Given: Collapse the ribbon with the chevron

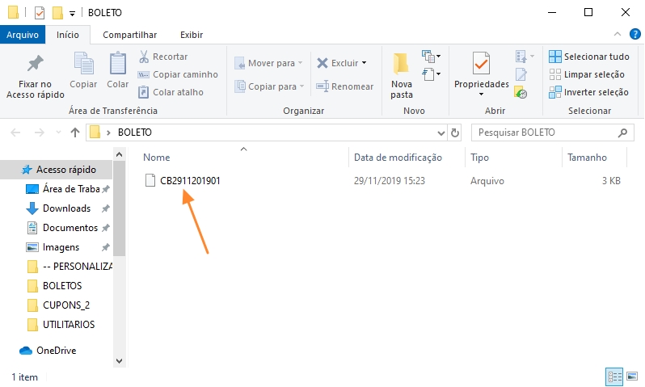Looking at the screenshot, I should (x=617, y=34).
